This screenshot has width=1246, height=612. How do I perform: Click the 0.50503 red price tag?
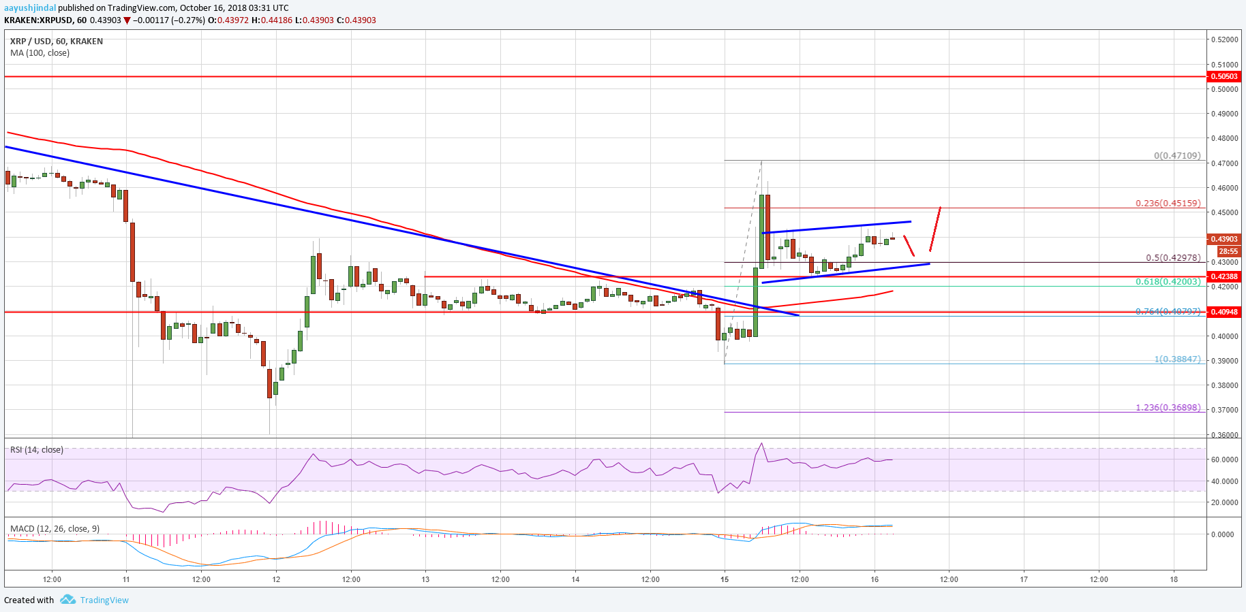click(1224, 77)
